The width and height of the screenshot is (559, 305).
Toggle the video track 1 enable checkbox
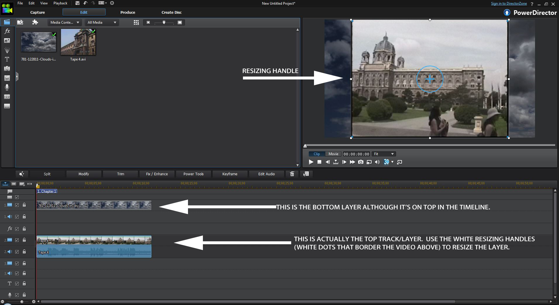[x=17, y=205]
